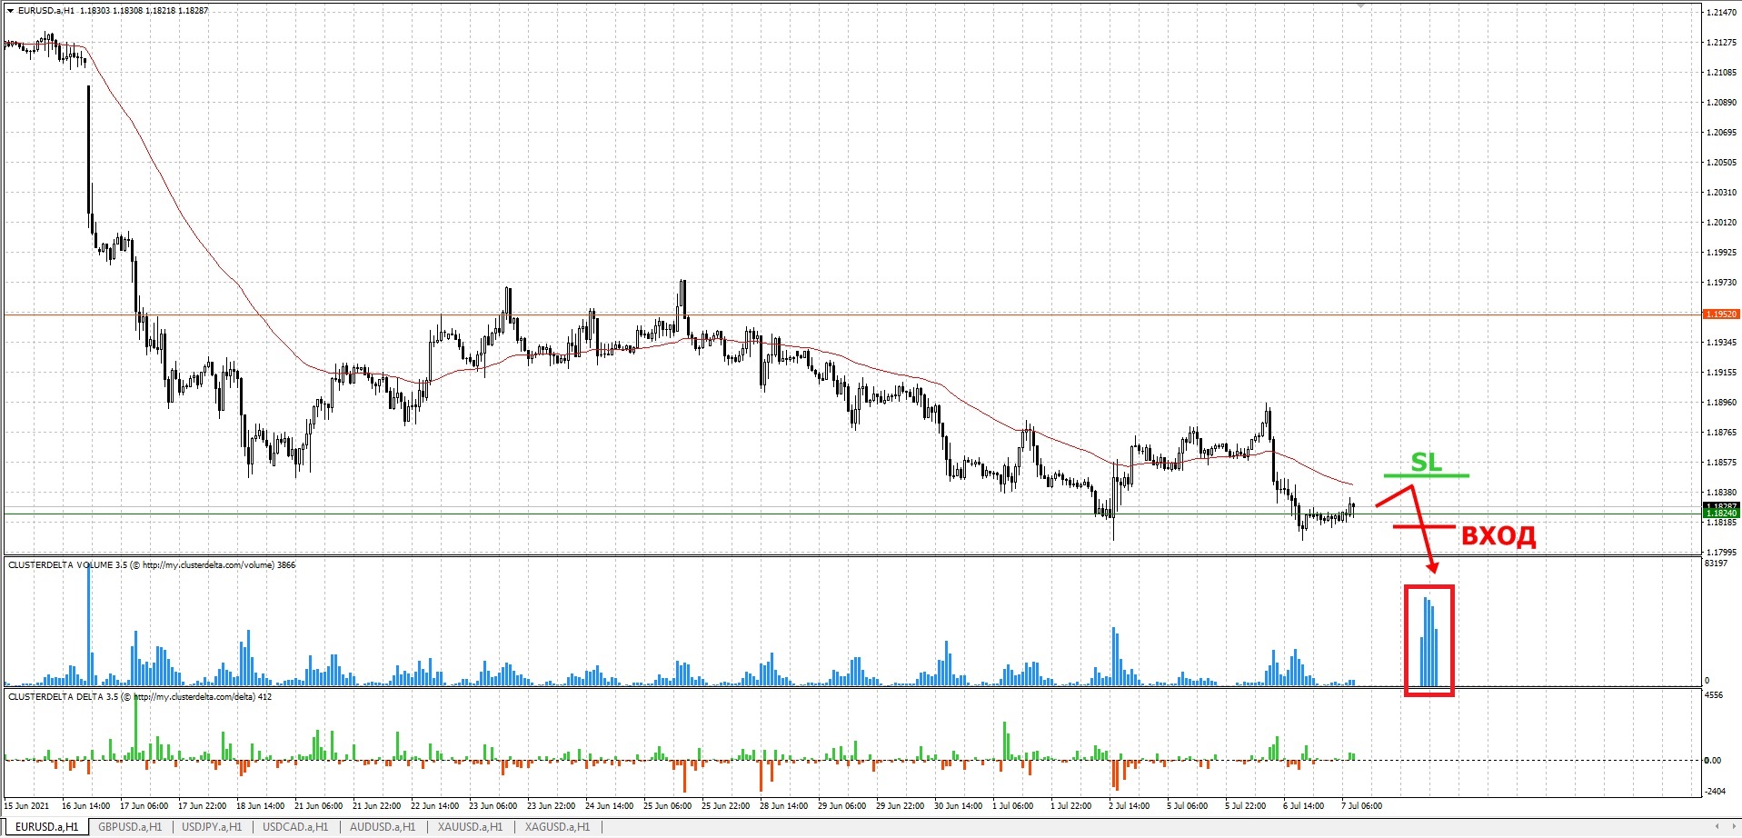
Task: Click the 1.20890 price scale value
Action: click(x=1722, y=103)
